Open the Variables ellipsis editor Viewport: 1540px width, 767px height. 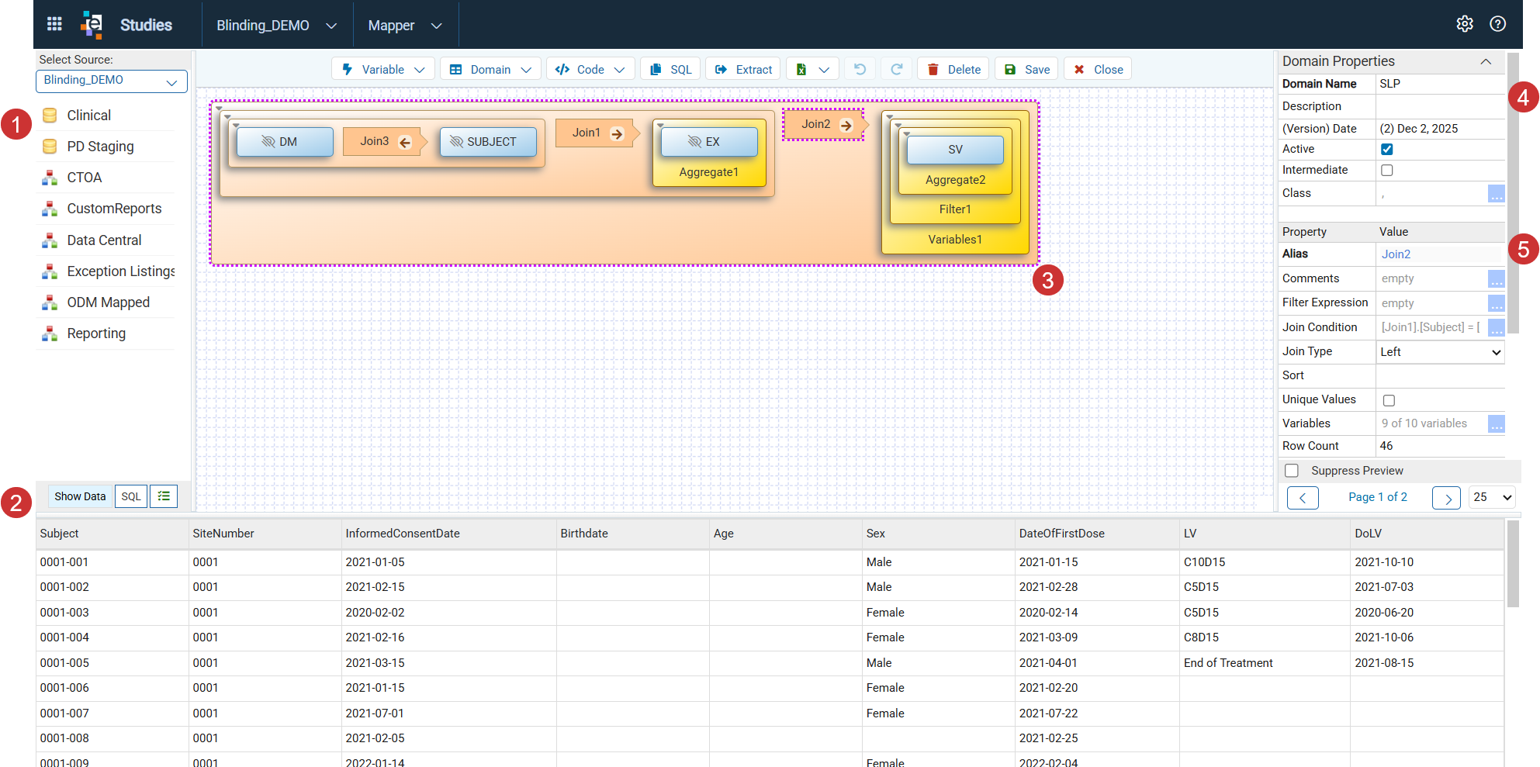(x=1497, y=423)
